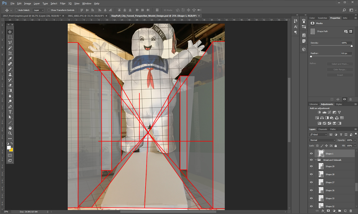Toggle visibility of Shape 29 layer
This screenshot has width=358, height=214.
pyautogui.click(x=311, y=166)
